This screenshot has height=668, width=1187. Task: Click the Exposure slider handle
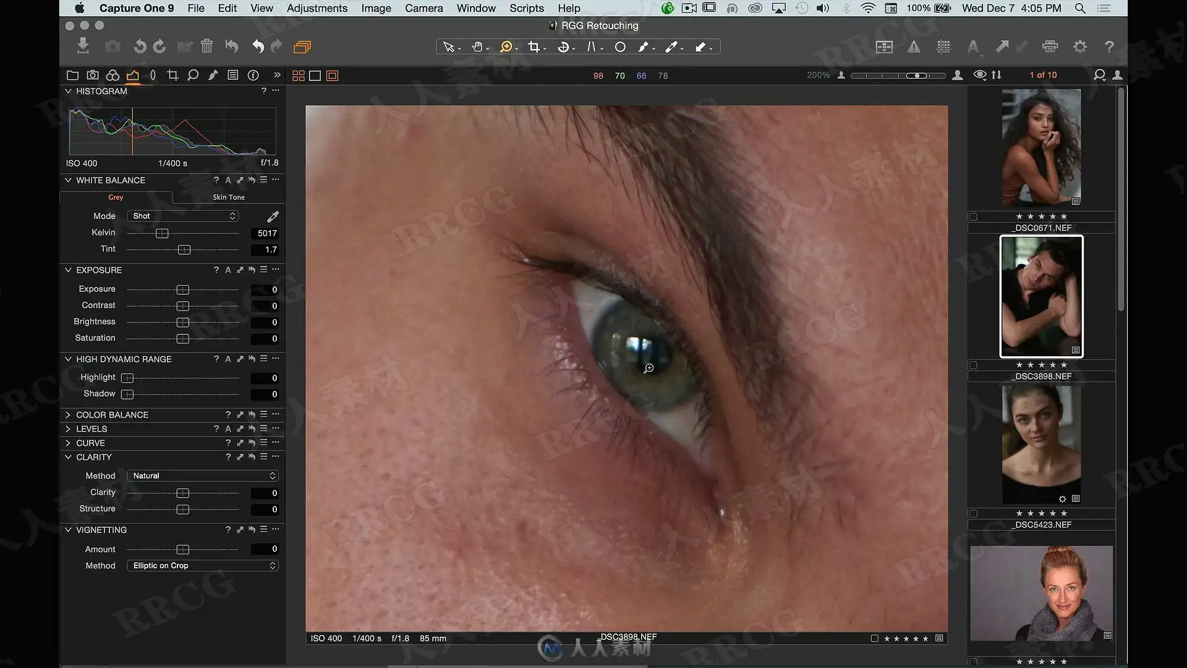click(x=182, y=290)
